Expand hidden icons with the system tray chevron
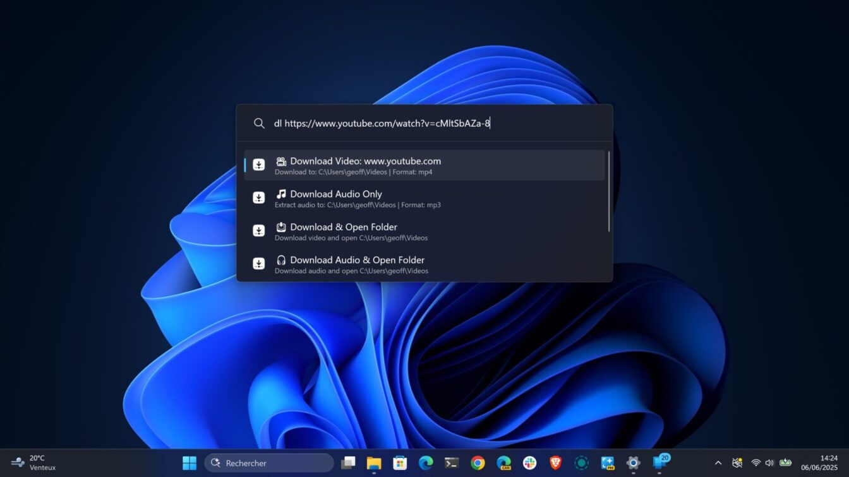The image size is (849, 477). pos(719,462)
